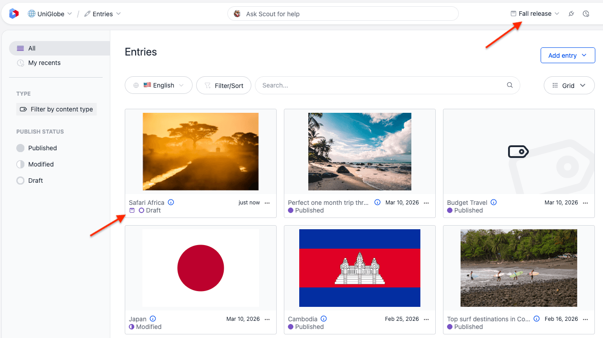Open the Japan flag thumbnail
The width and height of the screenshot is (603, 338).
pyautogui.click(x=201, y=268)
